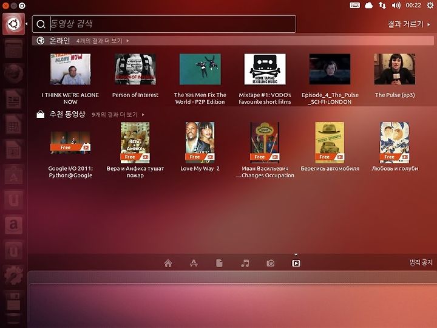Open Person of Interest video
Viewport: 437px width, 328px height.
coord(135,76)
